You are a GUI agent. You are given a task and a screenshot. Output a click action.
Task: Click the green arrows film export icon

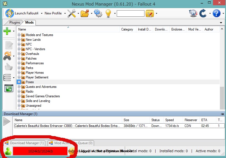[x=9, y=88]
